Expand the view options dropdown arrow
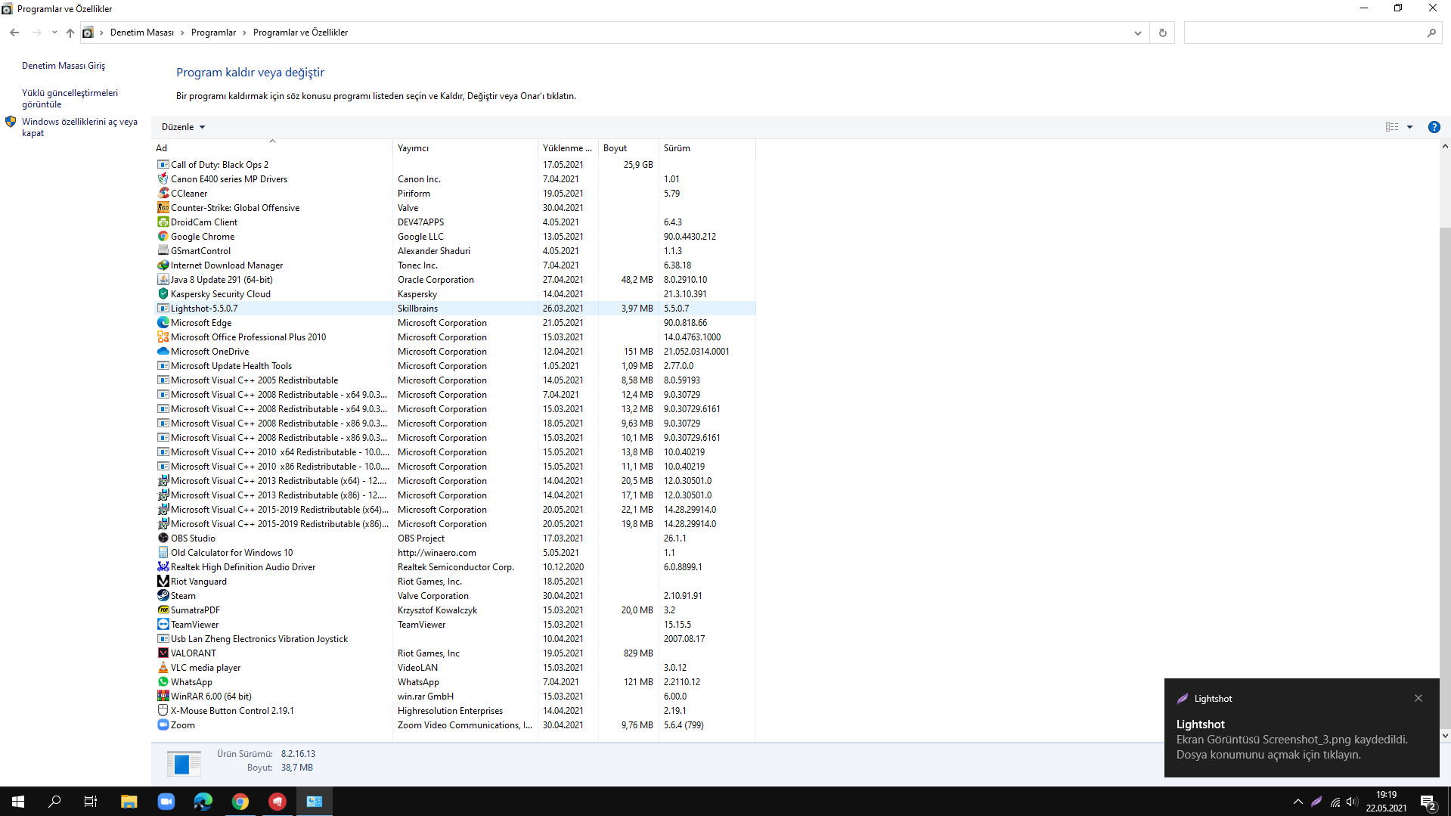 point(1409,127)
